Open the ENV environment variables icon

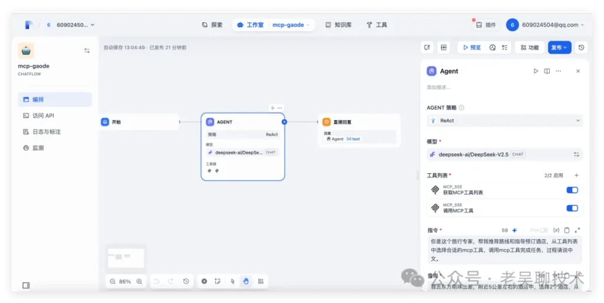click(x=444, y=47)
